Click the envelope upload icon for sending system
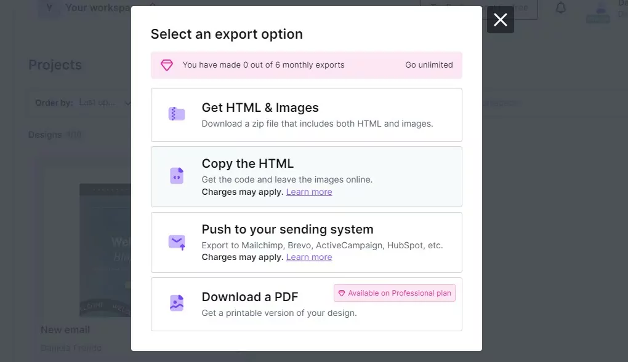This screenshot has width=628, height=362. (x=177, y=242)
